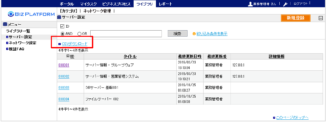Click the Biz Platform logo

[x=31, y=14]
